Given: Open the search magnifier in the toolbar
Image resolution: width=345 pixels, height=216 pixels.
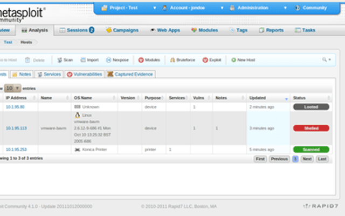Looking at the screenshot, I should [x=325, y=59].
